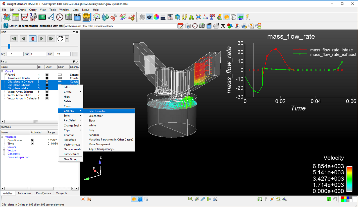Toggle the wireframe cube hidden line icon
The image size is (358, 207).
point(234,17)
